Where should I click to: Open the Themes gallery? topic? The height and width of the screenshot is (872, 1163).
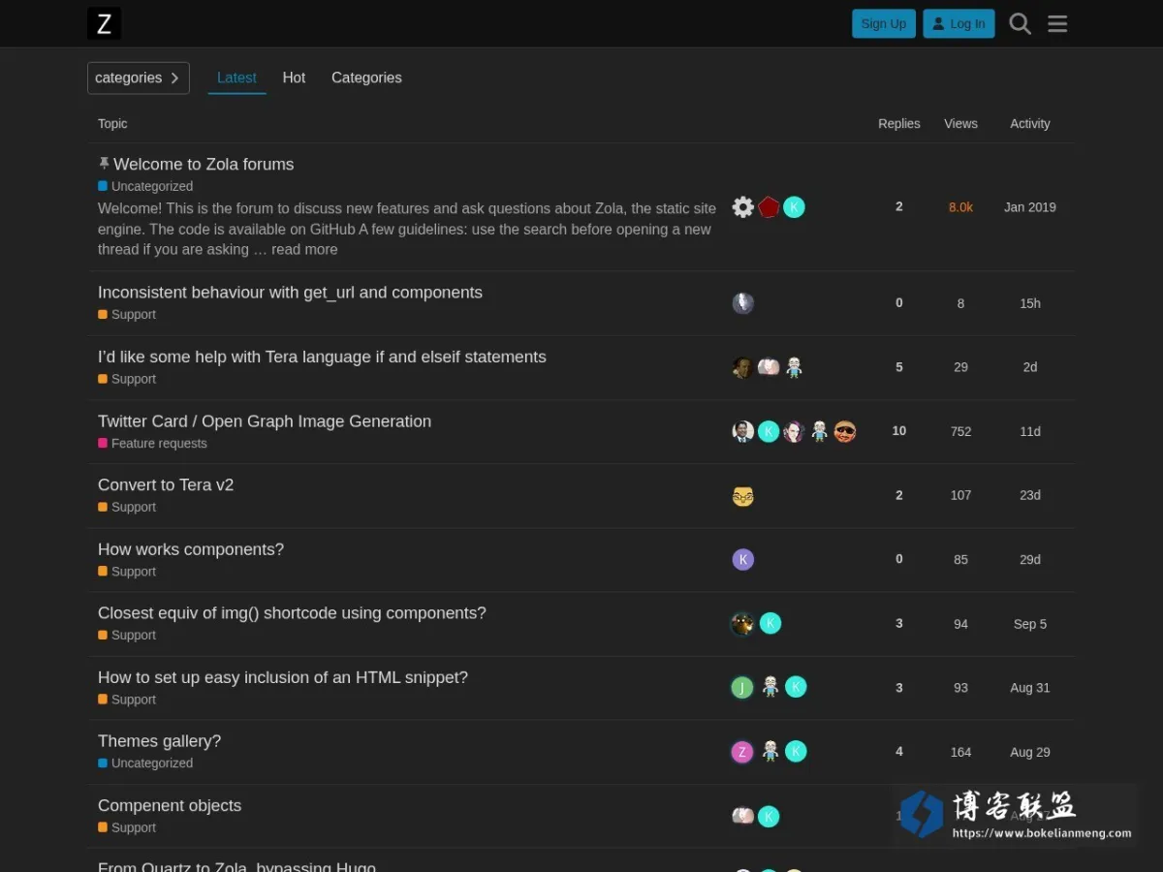click(x=159, y=741)
